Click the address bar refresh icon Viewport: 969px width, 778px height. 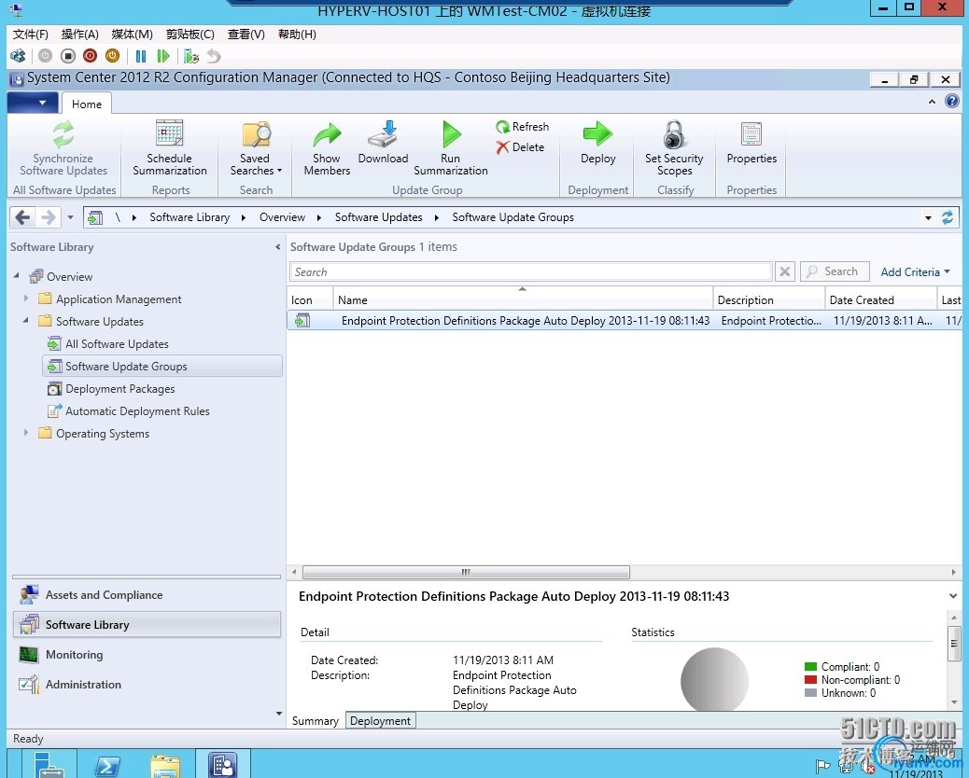[x=948, y=217]
